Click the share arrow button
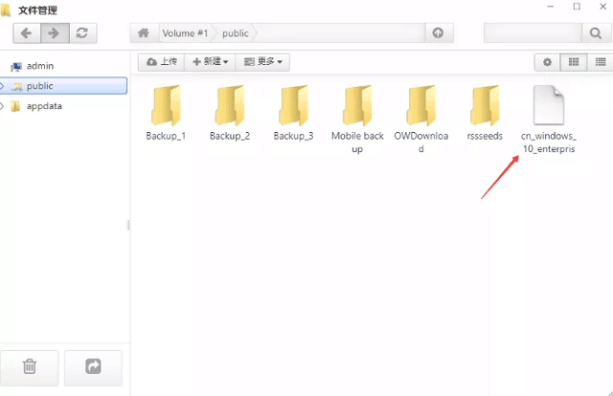 [x=93, y=366]
